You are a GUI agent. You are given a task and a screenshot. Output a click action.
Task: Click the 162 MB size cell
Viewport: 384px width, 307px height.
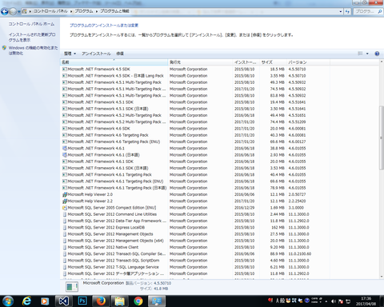click(278, 228)
